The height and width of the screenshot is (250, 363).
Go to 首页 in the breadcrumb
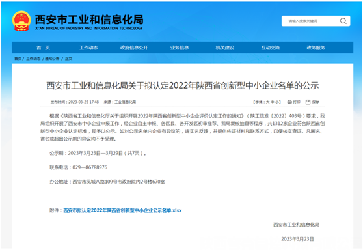tap(18, 59)
